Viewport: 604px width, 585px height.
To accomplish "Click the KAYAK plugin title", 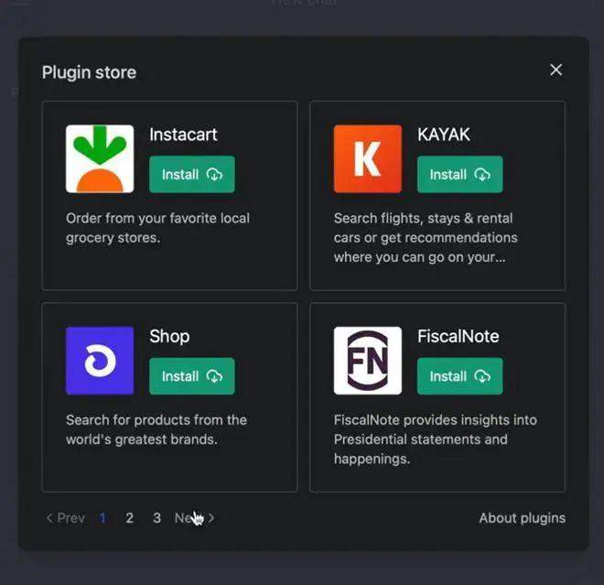I will (444, 135).
